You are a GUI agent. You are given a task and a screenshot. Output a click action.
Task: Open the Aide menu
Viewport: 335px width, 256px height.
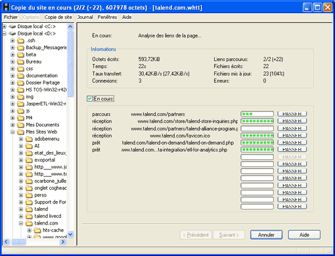(127, 17)
